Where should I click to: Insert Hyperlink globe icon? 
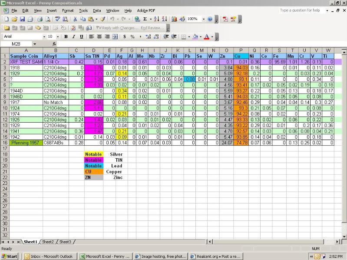pyautogui.click(x=137, y=19)
